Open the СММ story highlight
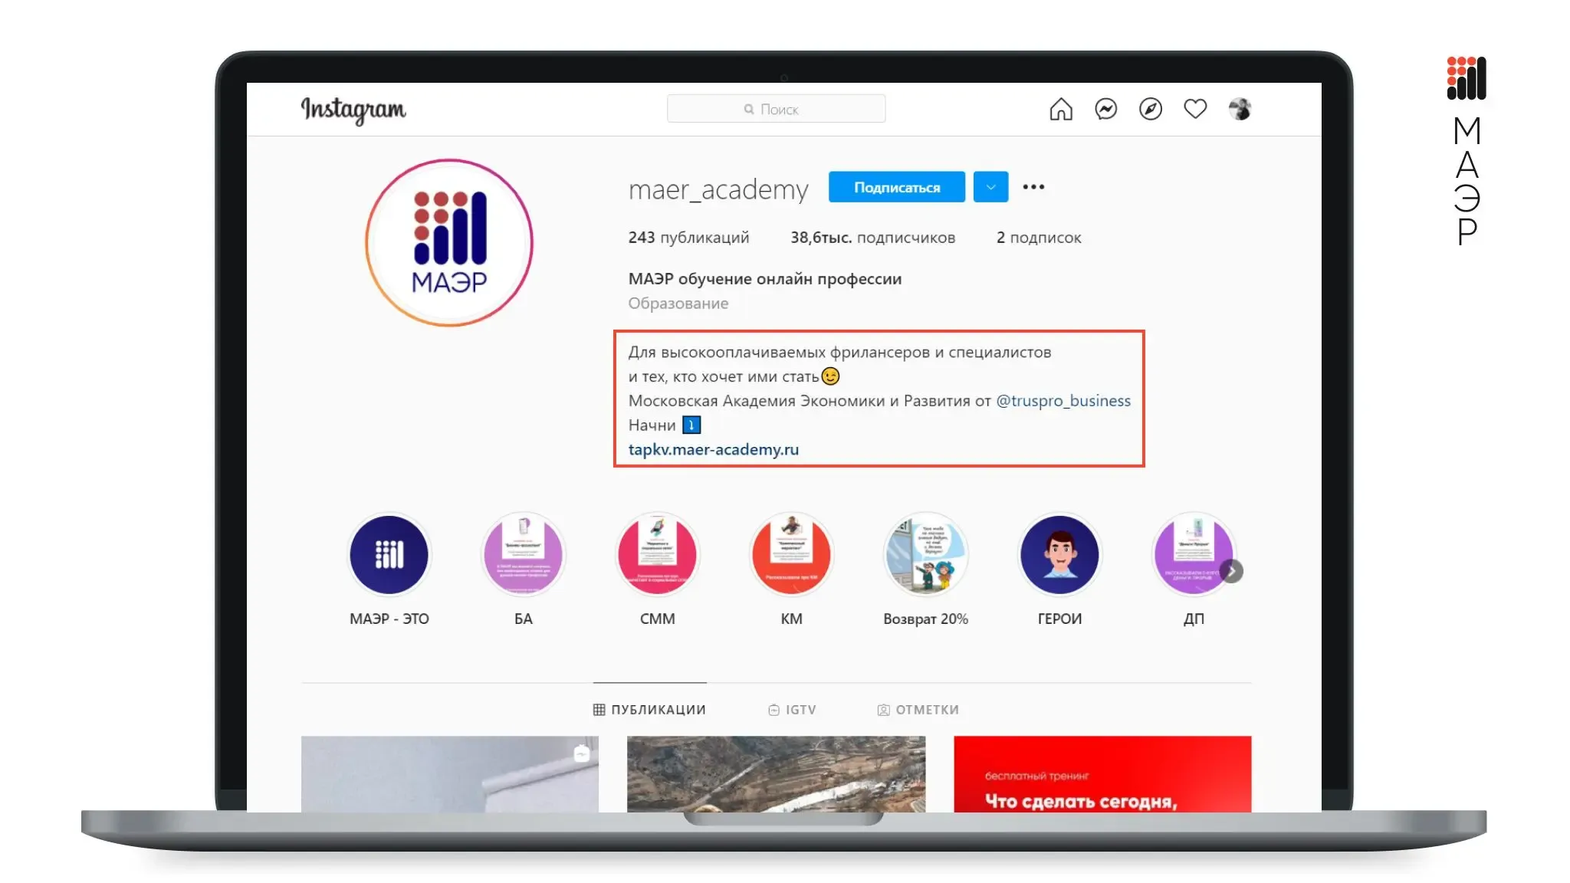Image resolution: width=1570 pixels, height=883 pixels. (657, 554)
